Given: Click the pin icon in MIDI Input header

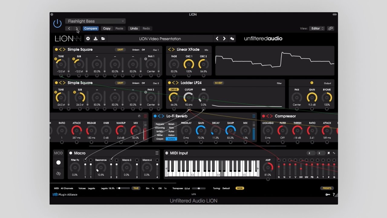Looking at the screenshot, I should pos(329,153).
